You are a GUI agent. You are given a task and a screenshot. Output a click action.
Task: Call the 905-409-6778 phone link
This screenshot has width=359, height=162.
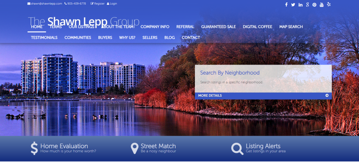77,4
